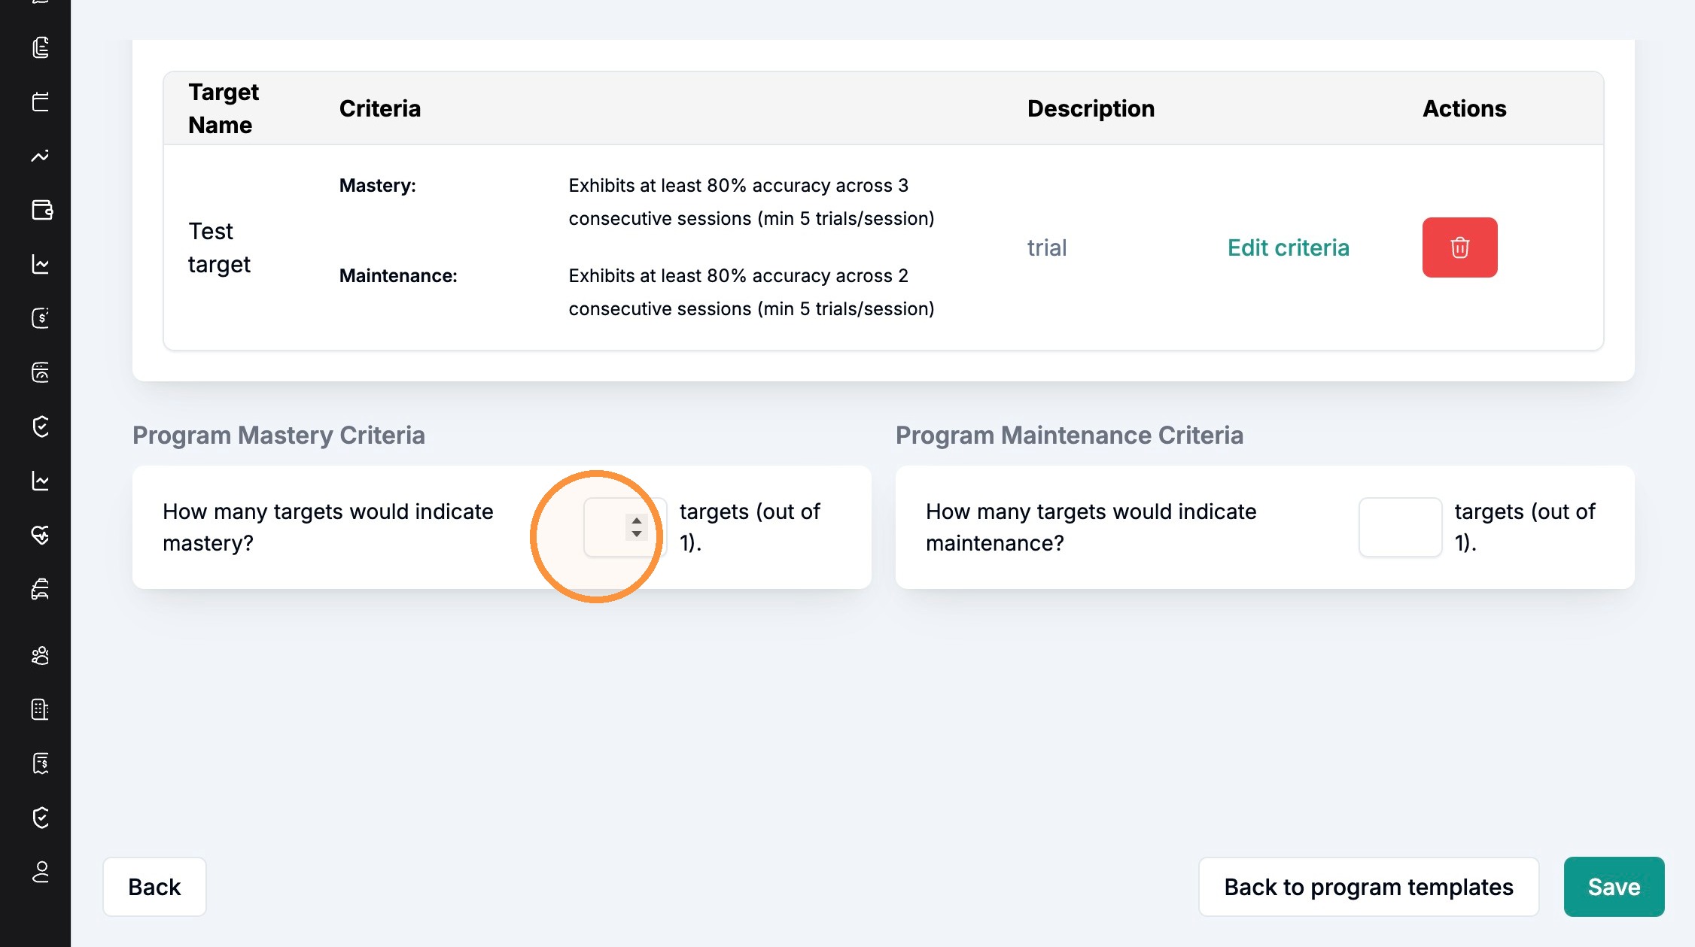Open the user profile icon in sidebar
The image size is (1695, 947).
tap(41, 872)
